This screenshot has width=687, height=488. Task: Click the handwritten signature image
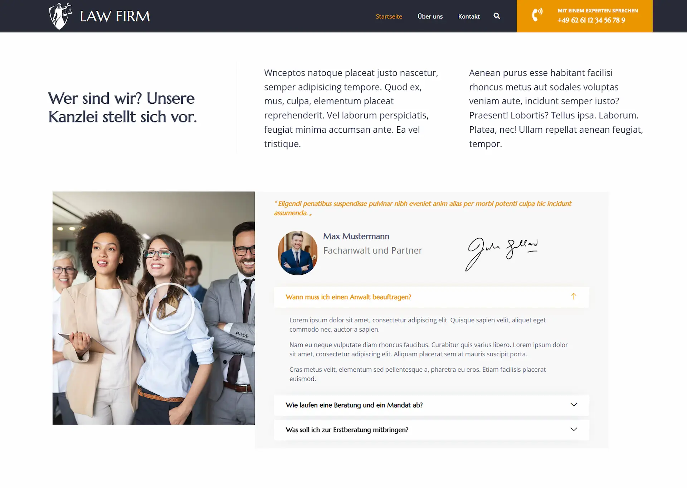click(501, 254)
